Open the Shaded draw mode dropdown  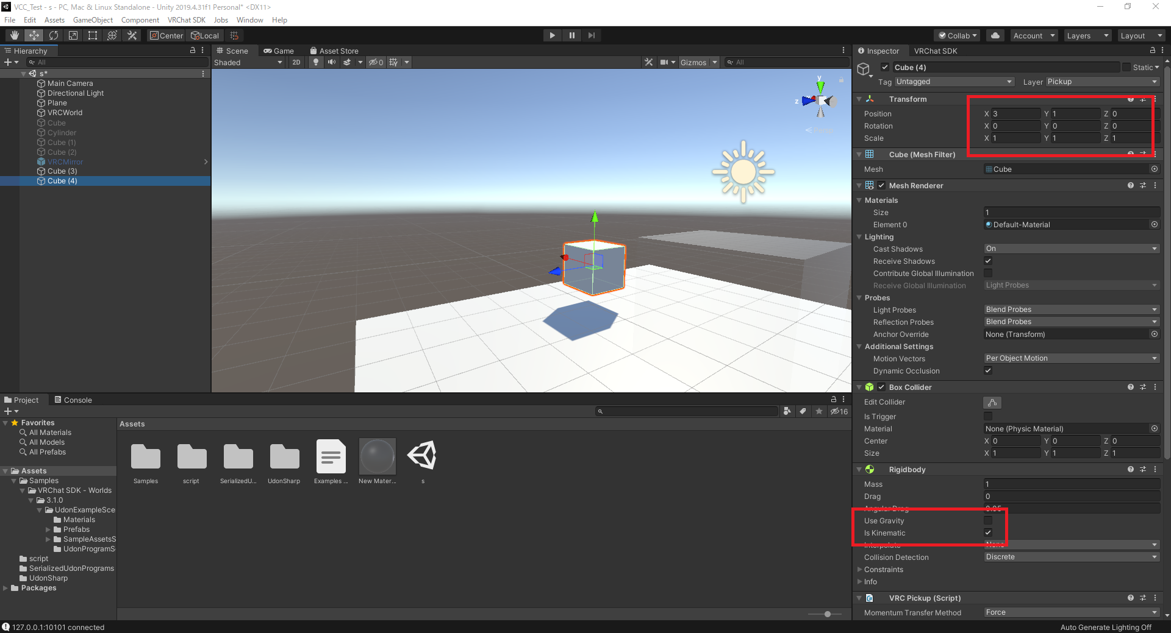tap(248, 62)
